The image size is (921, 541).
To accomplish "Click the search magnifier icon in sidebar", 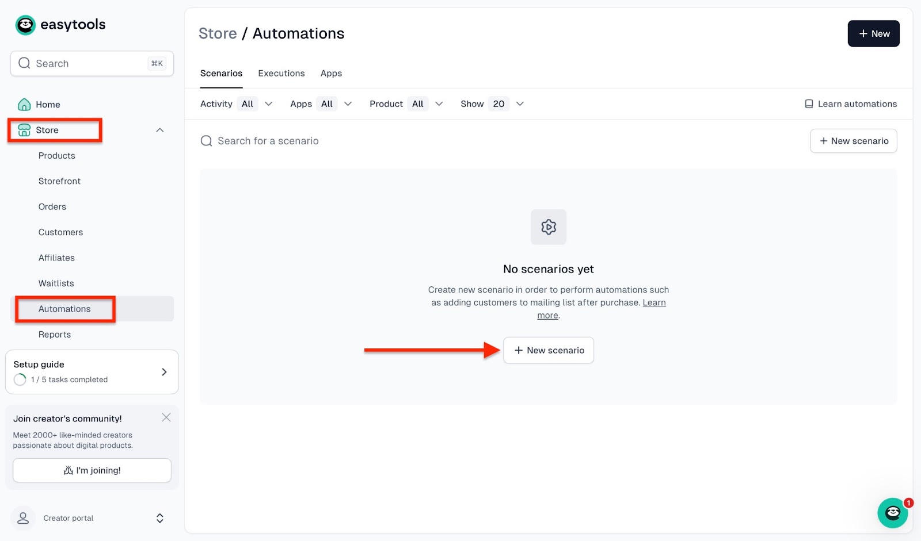I will [x=24, y=63].
